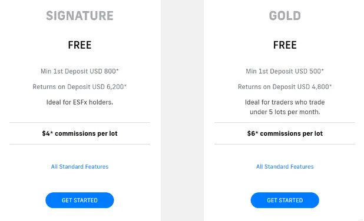Select the GOLD plan heading

[x=285, y=16]
